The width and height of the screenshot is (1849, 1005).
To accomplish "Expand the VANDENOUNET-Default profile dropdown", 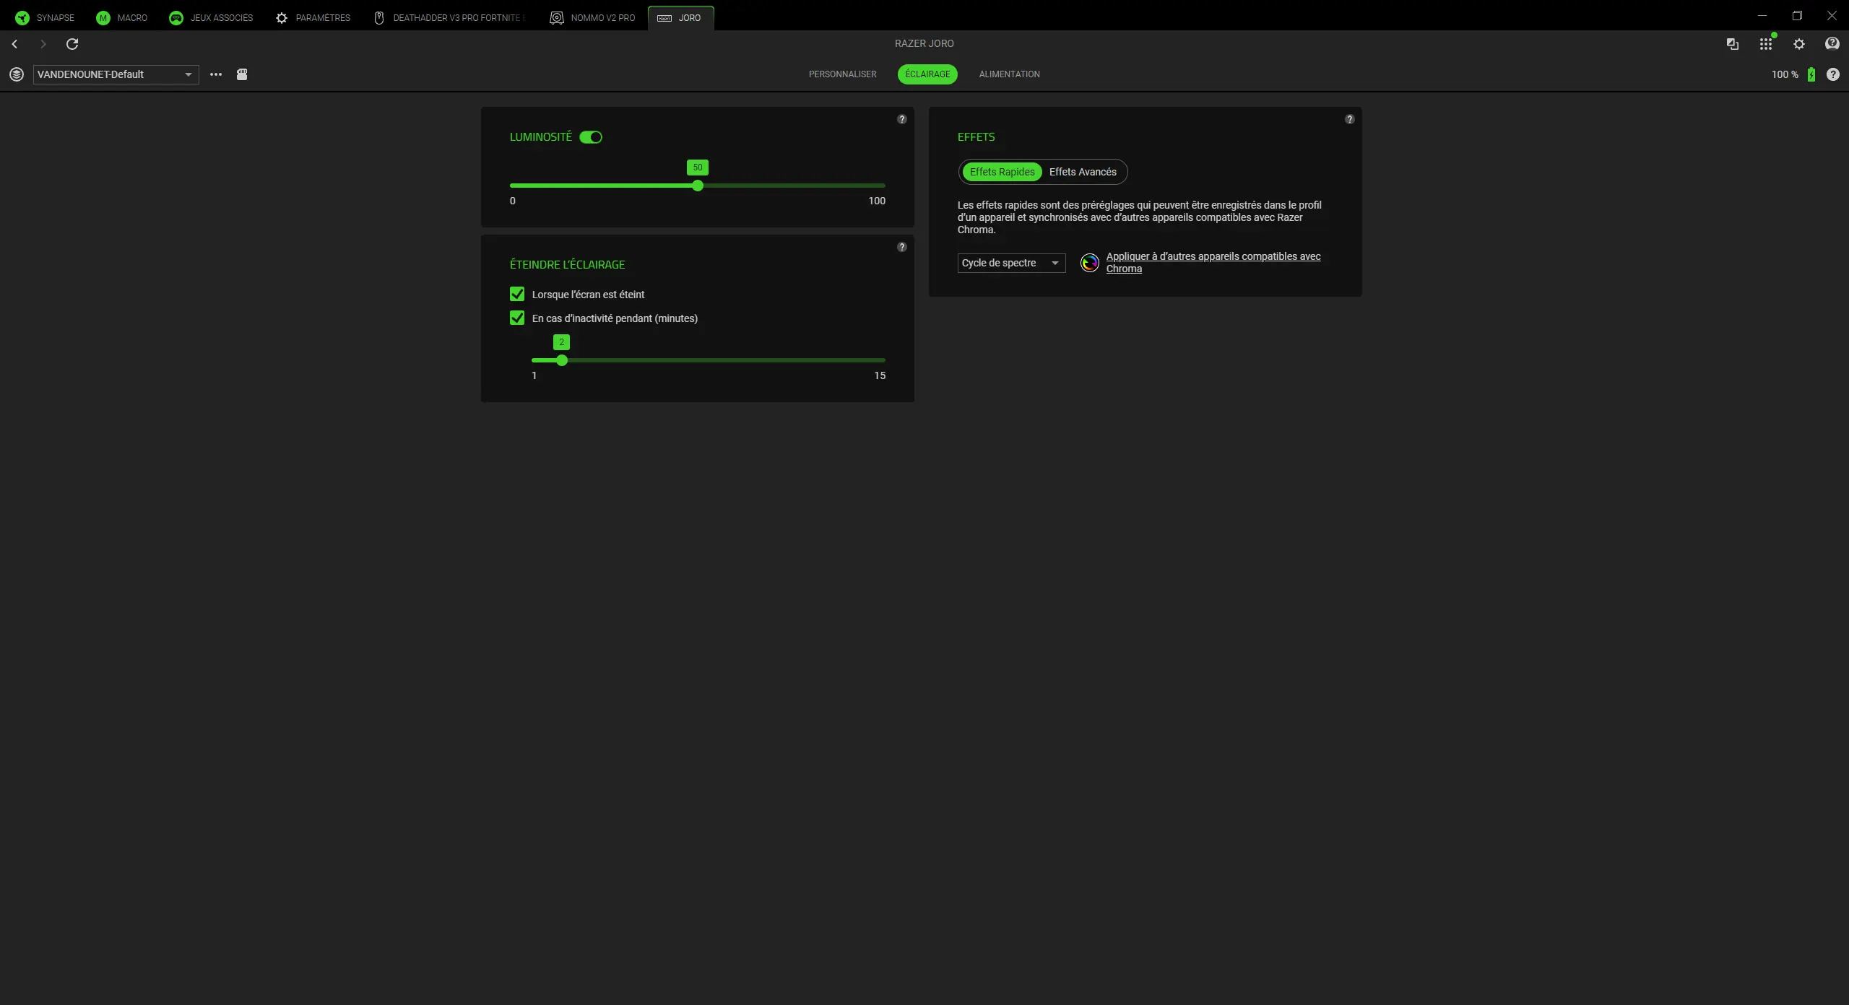I will pyautogui.click(x=116, y=74).
